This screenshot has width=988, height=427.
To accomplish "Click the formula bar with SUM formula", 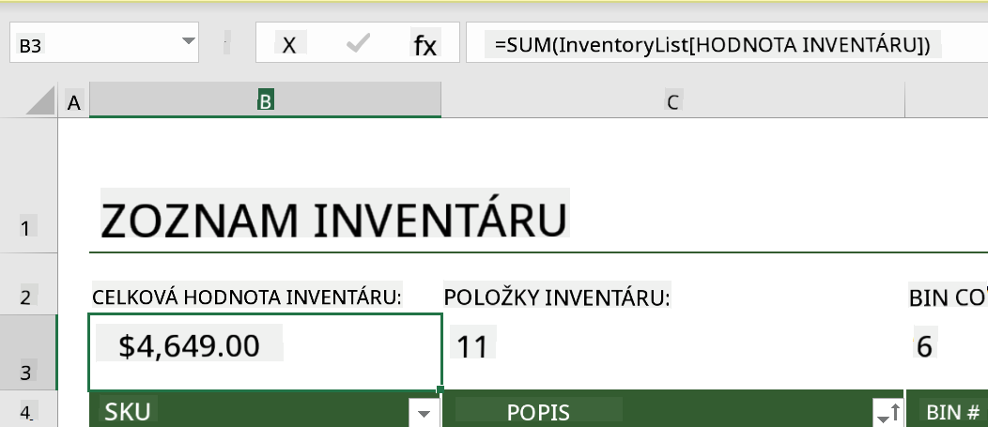I will 725,43.
